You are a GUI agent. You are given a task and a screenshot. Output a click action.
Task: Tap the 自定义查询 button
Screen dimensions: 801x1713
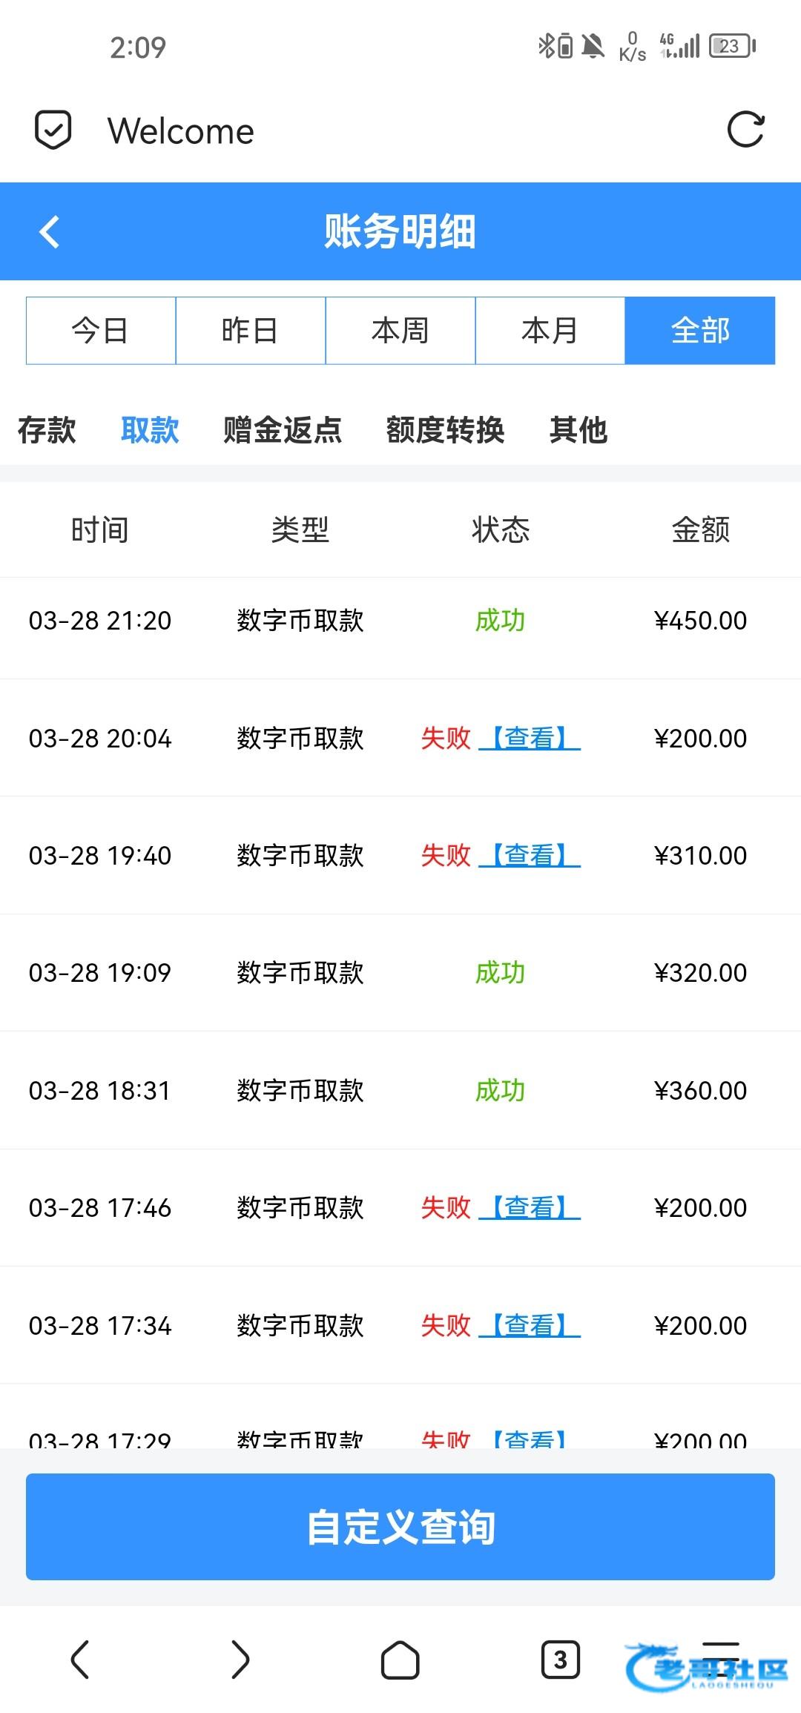[x=400, y=1527]
